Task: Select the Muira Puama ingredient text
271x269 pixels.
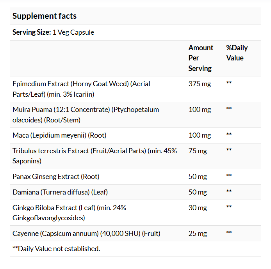Action: (86, 115)
